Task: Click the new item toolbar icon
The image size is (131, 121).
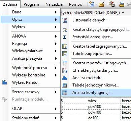Action: click(92, 4)
